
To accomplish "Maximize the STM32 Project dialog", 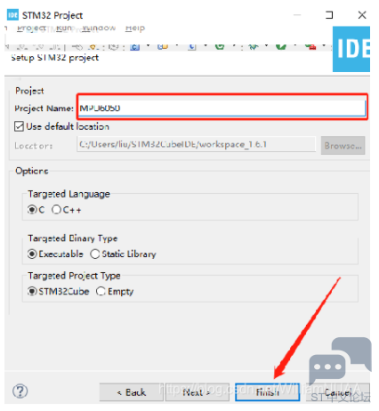I will click(x=329, y=15).
